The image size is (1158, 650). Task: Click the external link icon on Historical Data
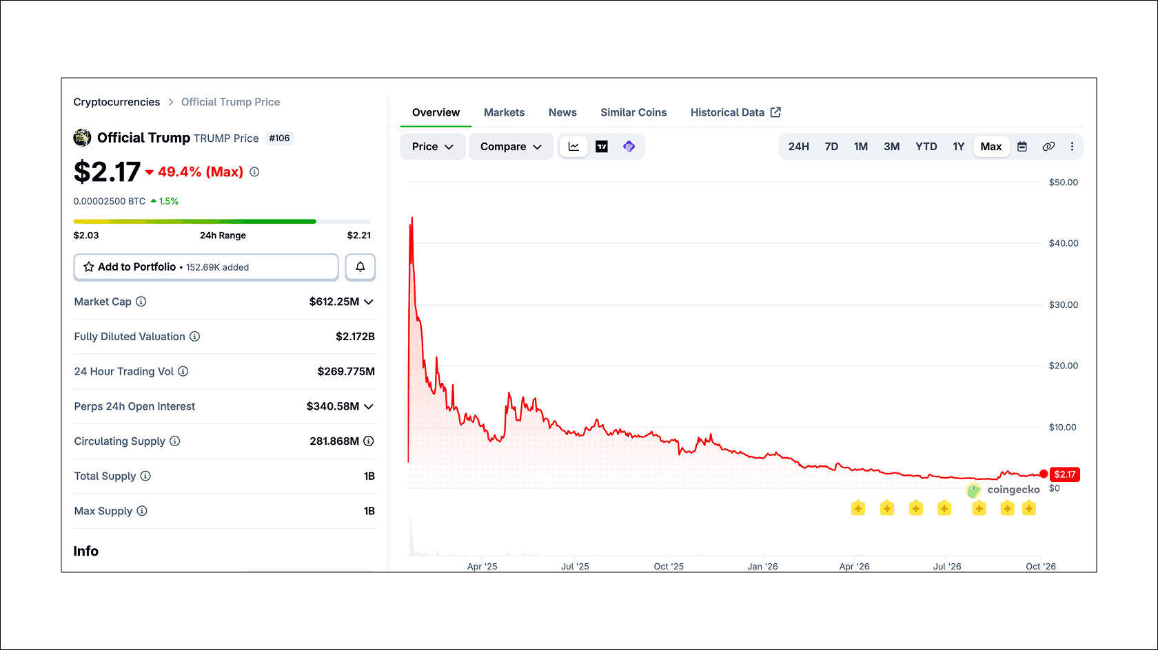pyautogui.click(x=775, y=112)
